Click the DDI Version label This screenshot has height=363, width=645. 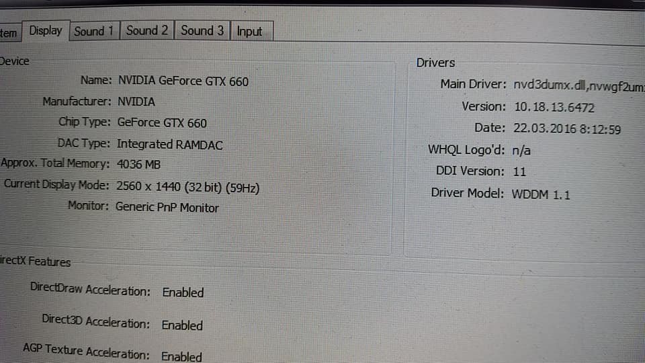[470, 171]
